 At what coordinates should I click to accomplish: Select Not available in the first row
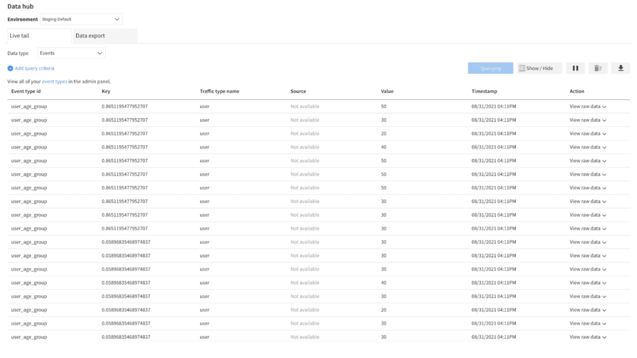point(305,107)
